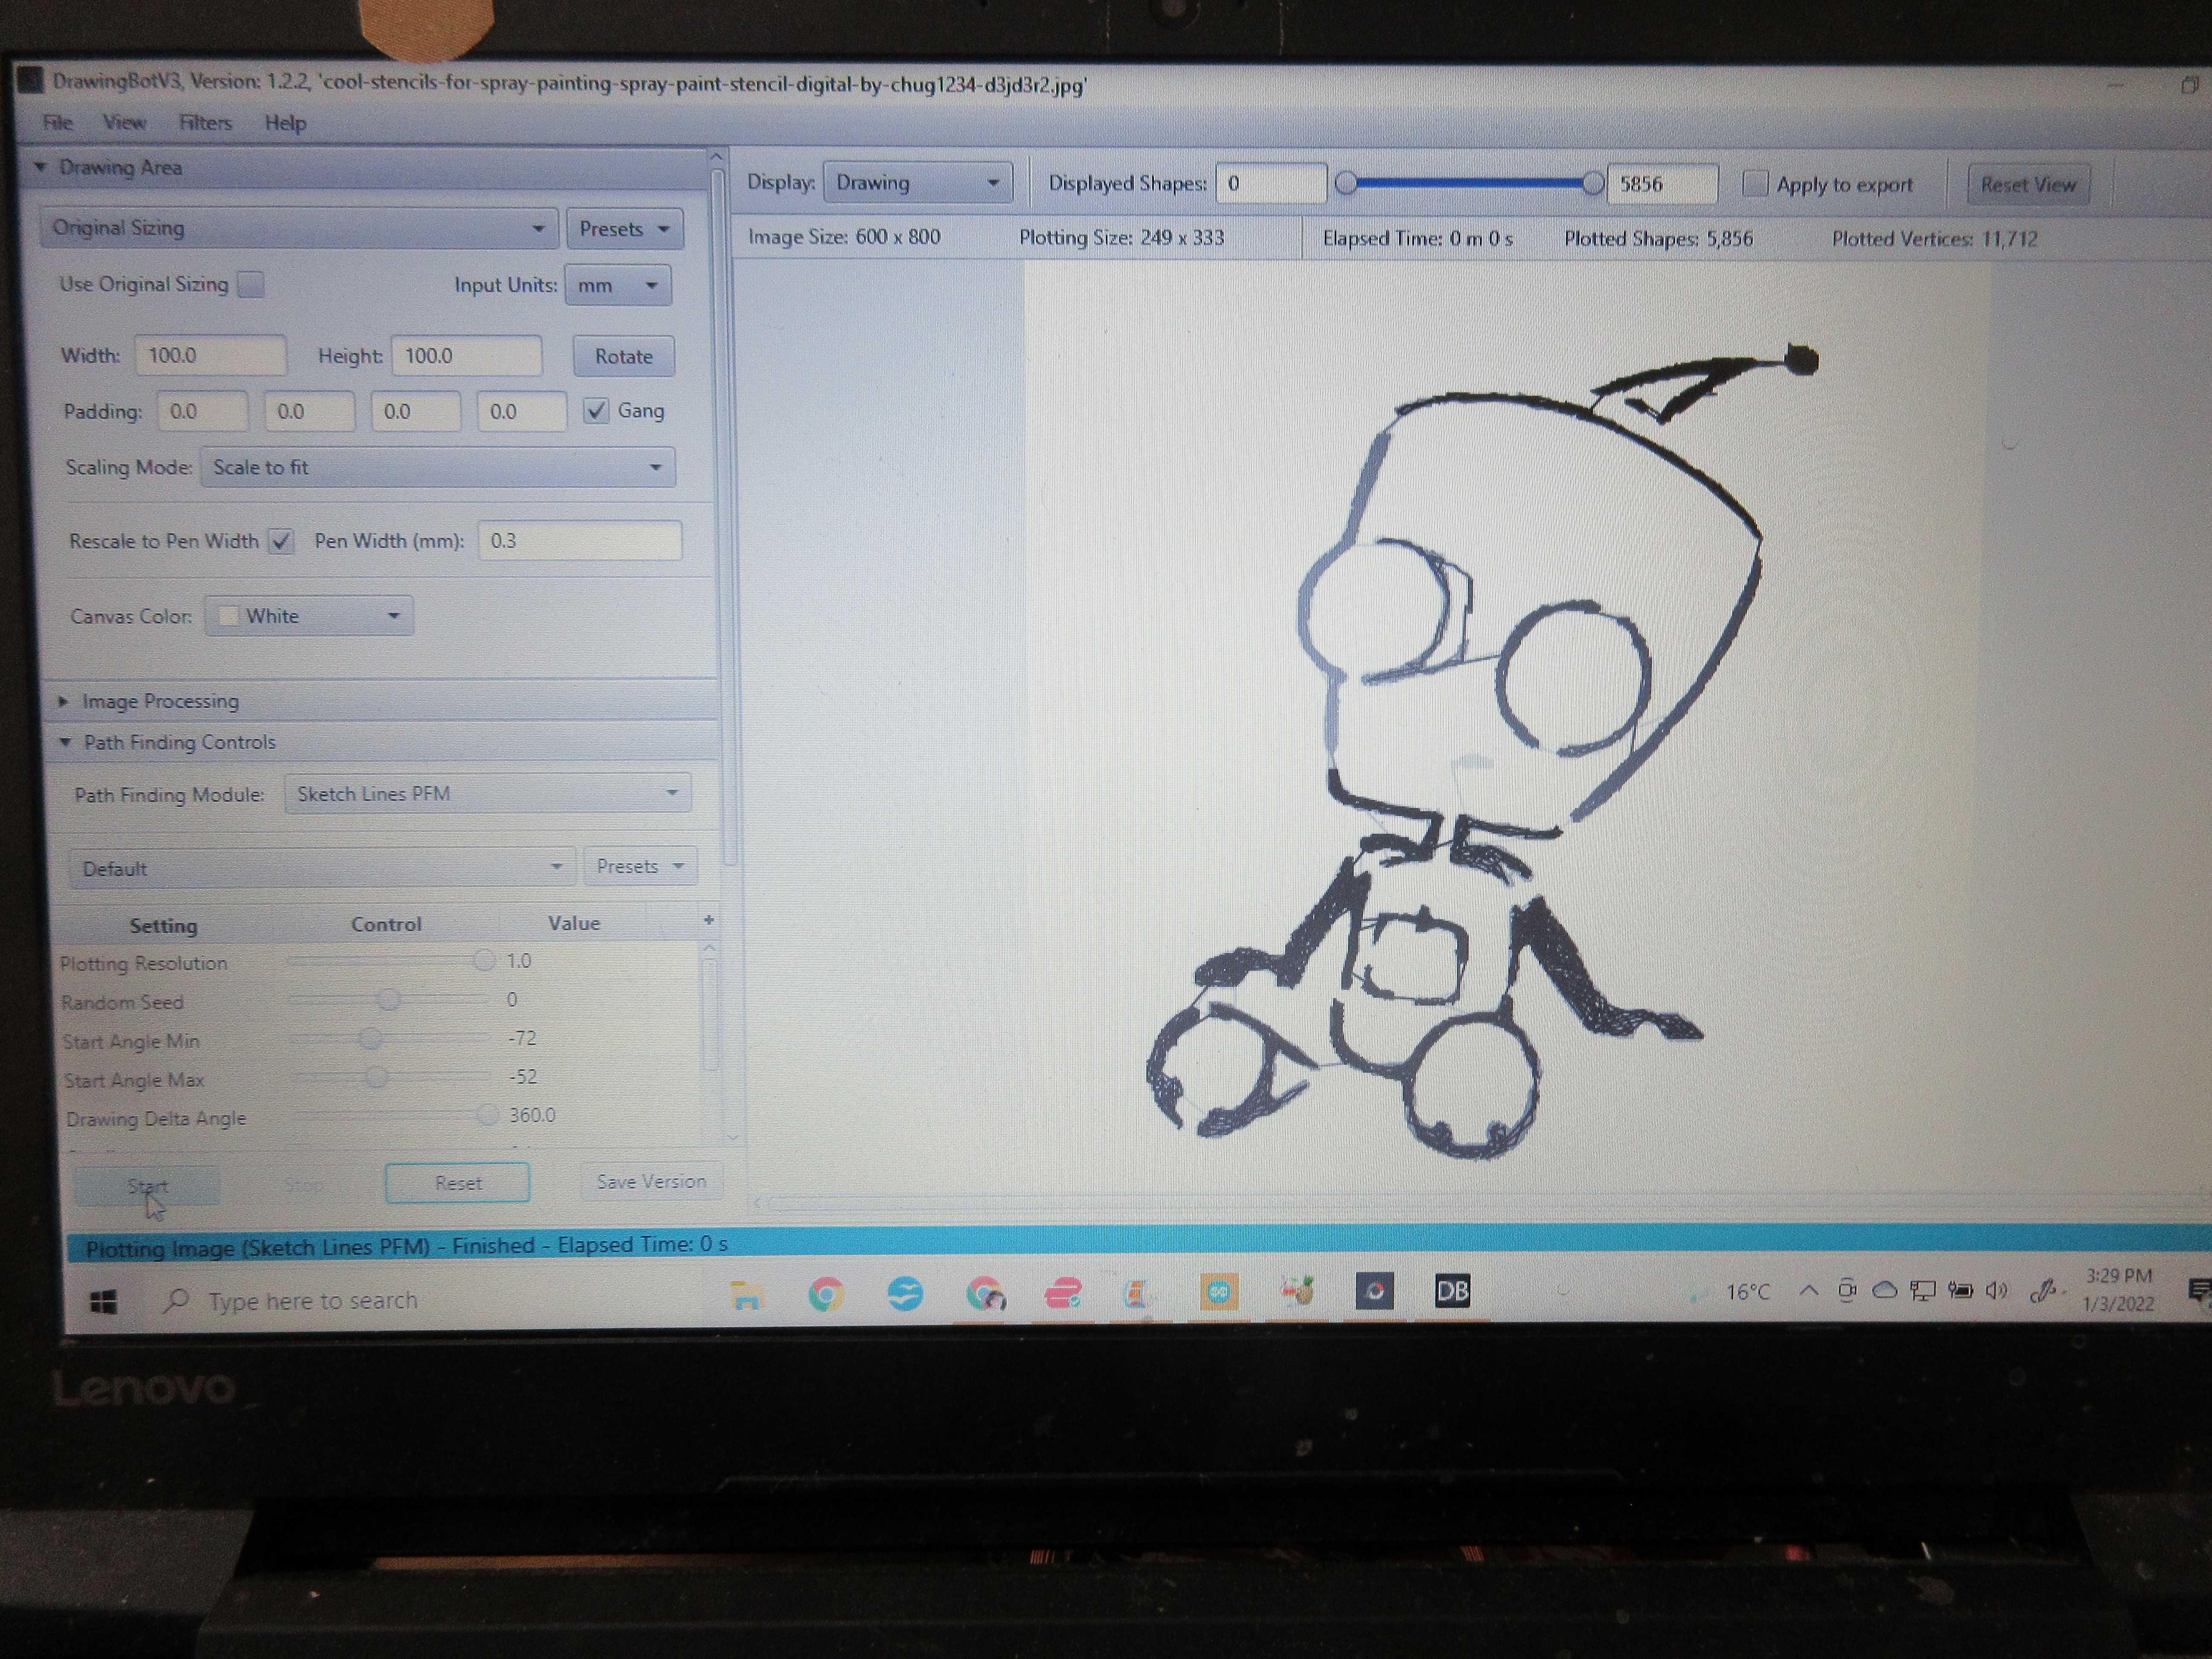Click the Windows Start button
The height and width of the screenshot is (1659, 2212).
pos(103,1301)
